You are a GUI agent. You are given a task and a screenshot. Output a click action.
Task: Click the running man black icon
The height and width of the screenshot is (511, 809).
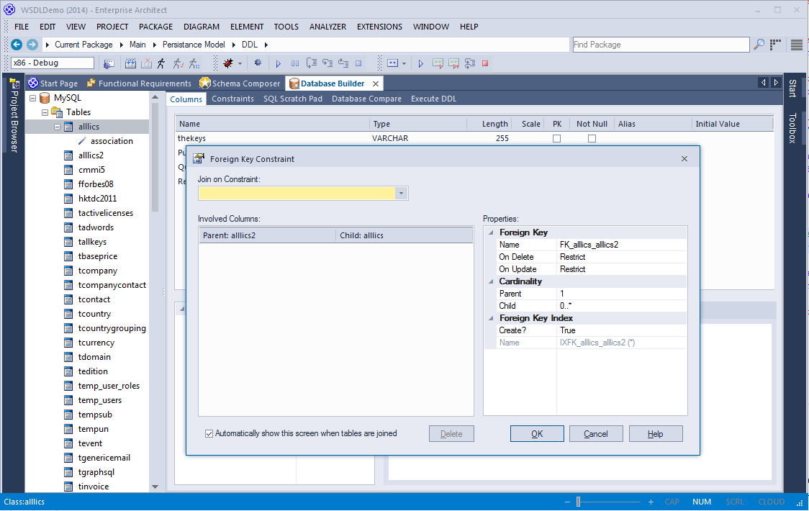click(161, 63)
